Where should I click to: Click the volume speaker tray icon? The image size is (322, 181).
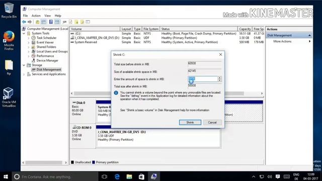[x=270, y=176]
